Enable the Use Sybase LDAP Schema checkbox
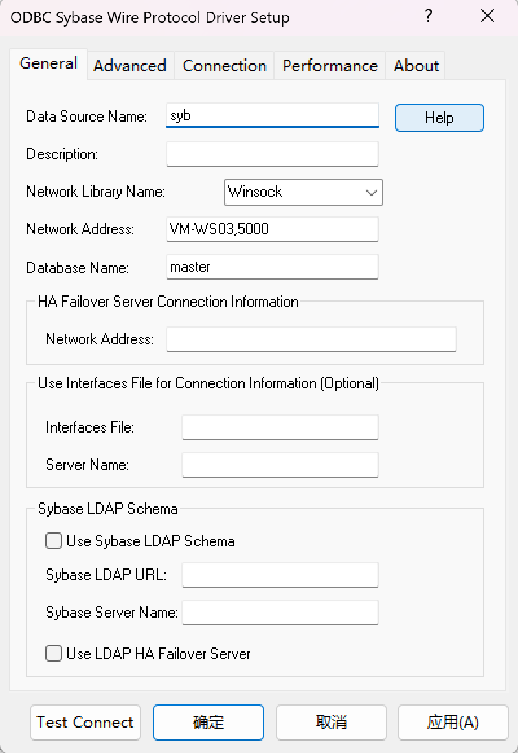Image resolution: width=518 pixels, height=753 pixels. click(x=54, y=541)
